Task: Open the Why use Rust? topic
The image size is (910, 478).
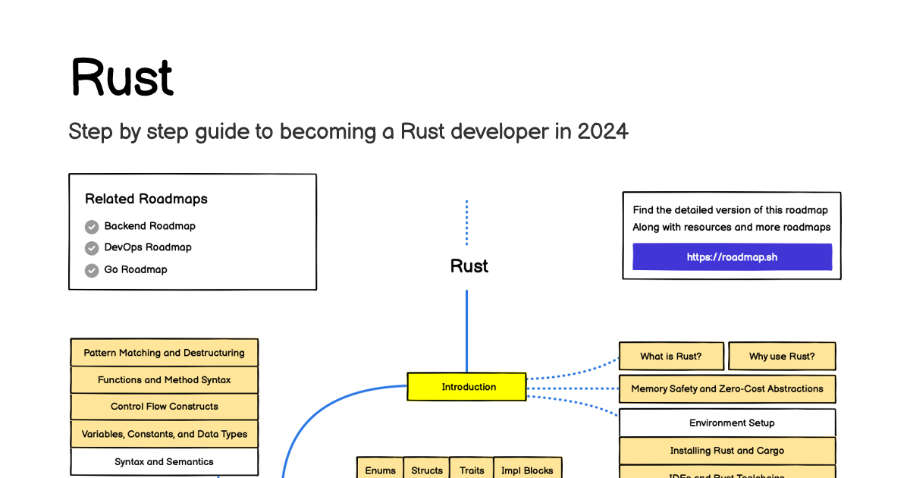Action: pyautogui.click(x=782, y=356)
